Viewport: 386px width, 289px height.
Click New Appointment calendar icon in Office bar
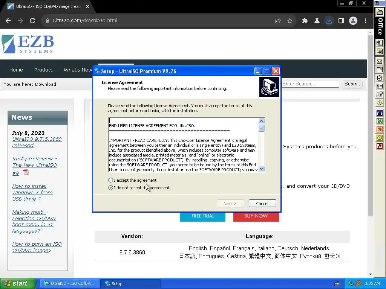coord(379,70)
